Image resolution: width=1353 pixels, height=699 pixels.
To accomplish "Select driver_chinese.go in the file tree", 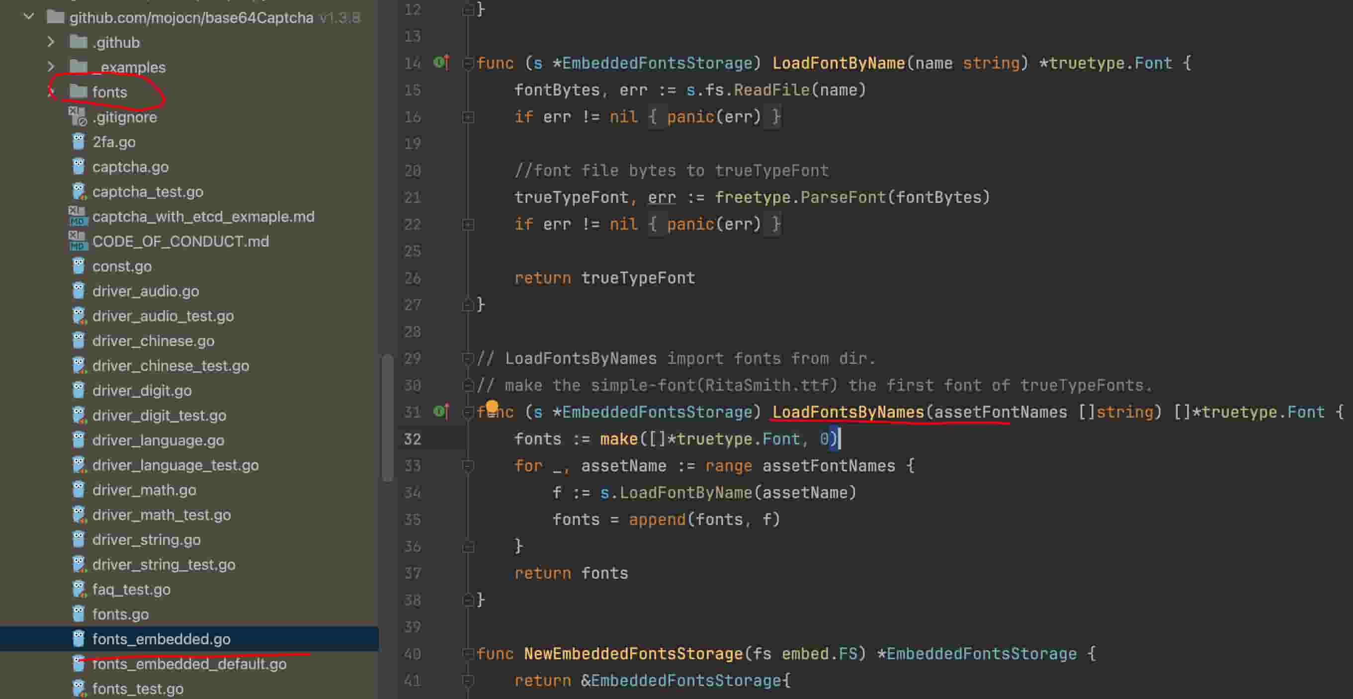I will pos(153,341).
